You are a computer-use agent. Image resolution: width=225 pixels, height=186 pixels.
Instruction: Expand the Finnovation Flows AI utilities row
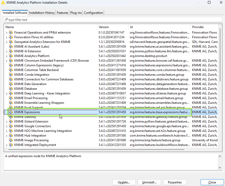[x=6, y=37]
